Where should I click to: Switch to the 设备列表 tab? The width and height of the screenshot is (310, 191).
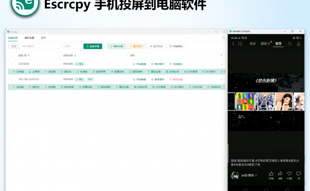13,38
